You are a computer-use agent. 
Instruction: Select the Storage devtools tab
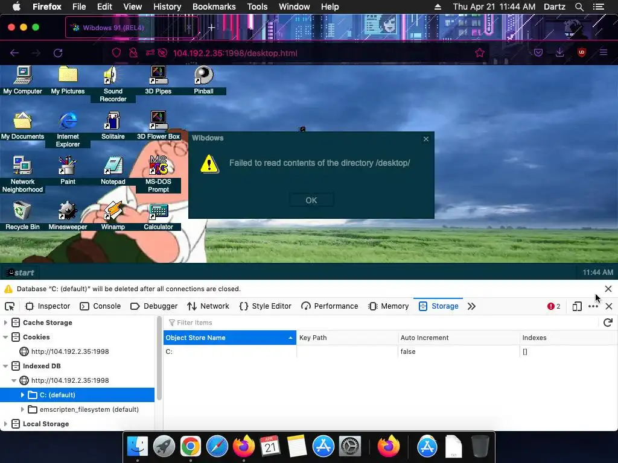click(x=438, y=306)
